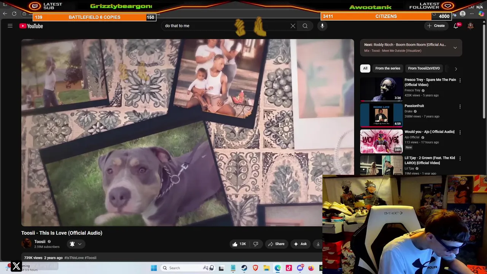Click Toosii - This Is Love video title

tap(62, 233)
